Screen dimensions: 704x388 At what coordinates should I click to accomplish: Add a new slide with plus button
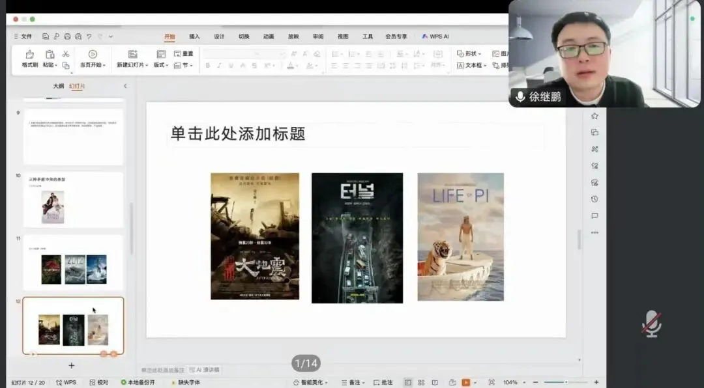[72, 366]
